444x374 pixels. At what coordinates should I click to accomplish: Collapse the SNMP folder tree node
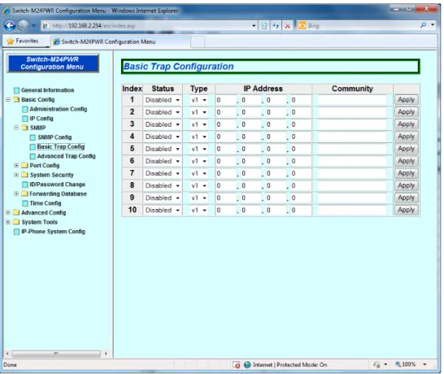coord(16,128)
